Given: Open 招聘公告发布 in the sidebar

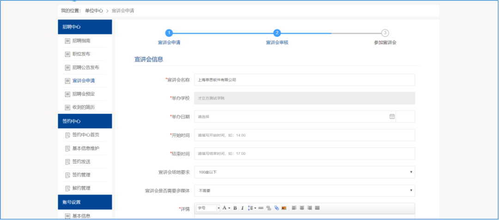Looking at the screenshot, I should click(x=85, y=67).
